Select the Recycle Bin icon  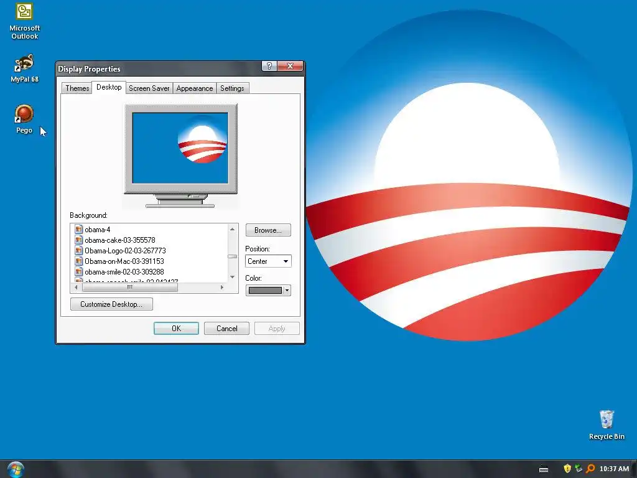[606, 424]
